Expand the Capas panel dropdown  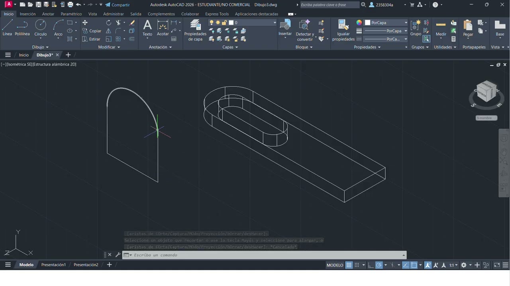pyautogui.click(x=230, y=47)
